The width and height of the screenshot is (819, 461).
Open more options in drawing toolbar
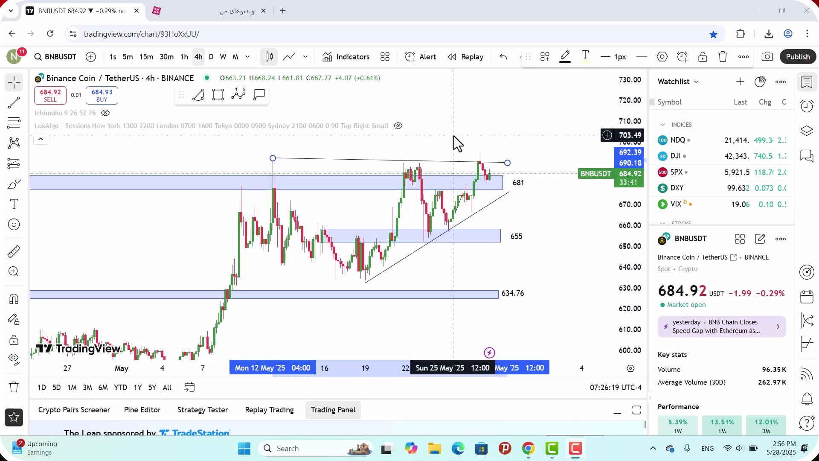coord(743,57)
